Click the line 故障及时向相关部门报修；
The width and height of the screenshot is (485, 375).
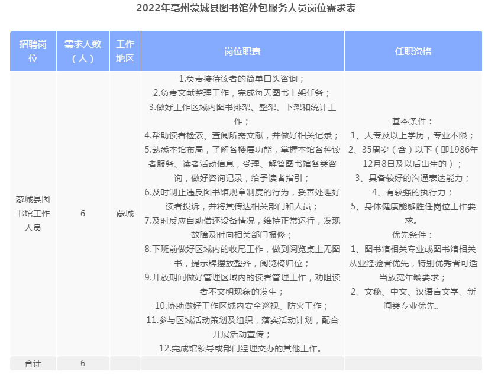[242, 235]
